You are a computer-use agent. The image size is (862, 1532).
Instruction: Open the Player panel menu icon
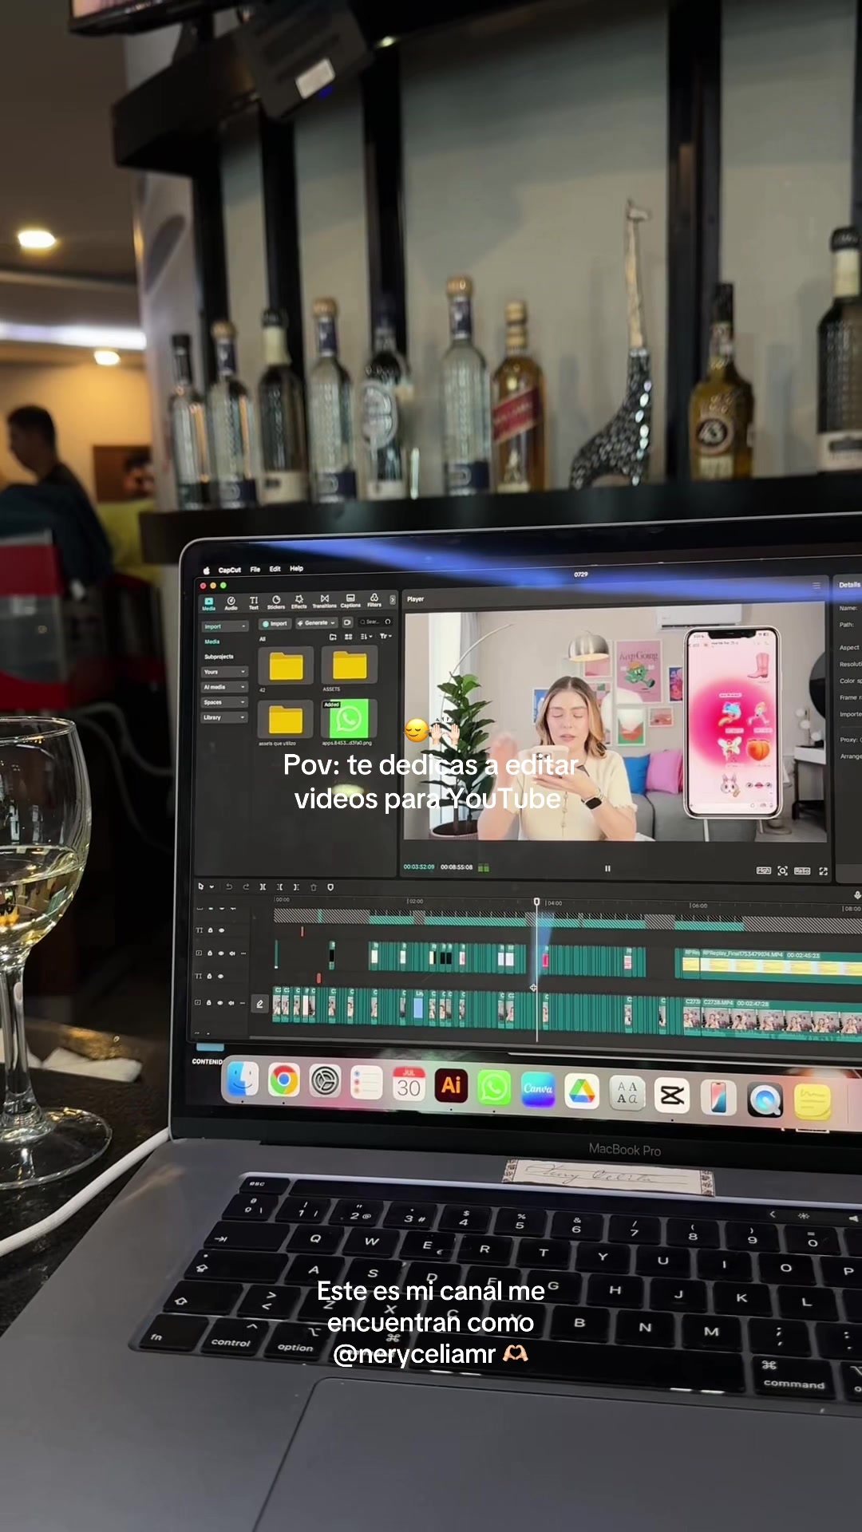(816, 586)
